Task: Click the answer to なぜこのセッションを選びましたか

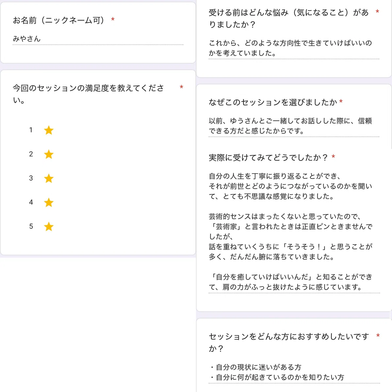Action: (294, 126)
